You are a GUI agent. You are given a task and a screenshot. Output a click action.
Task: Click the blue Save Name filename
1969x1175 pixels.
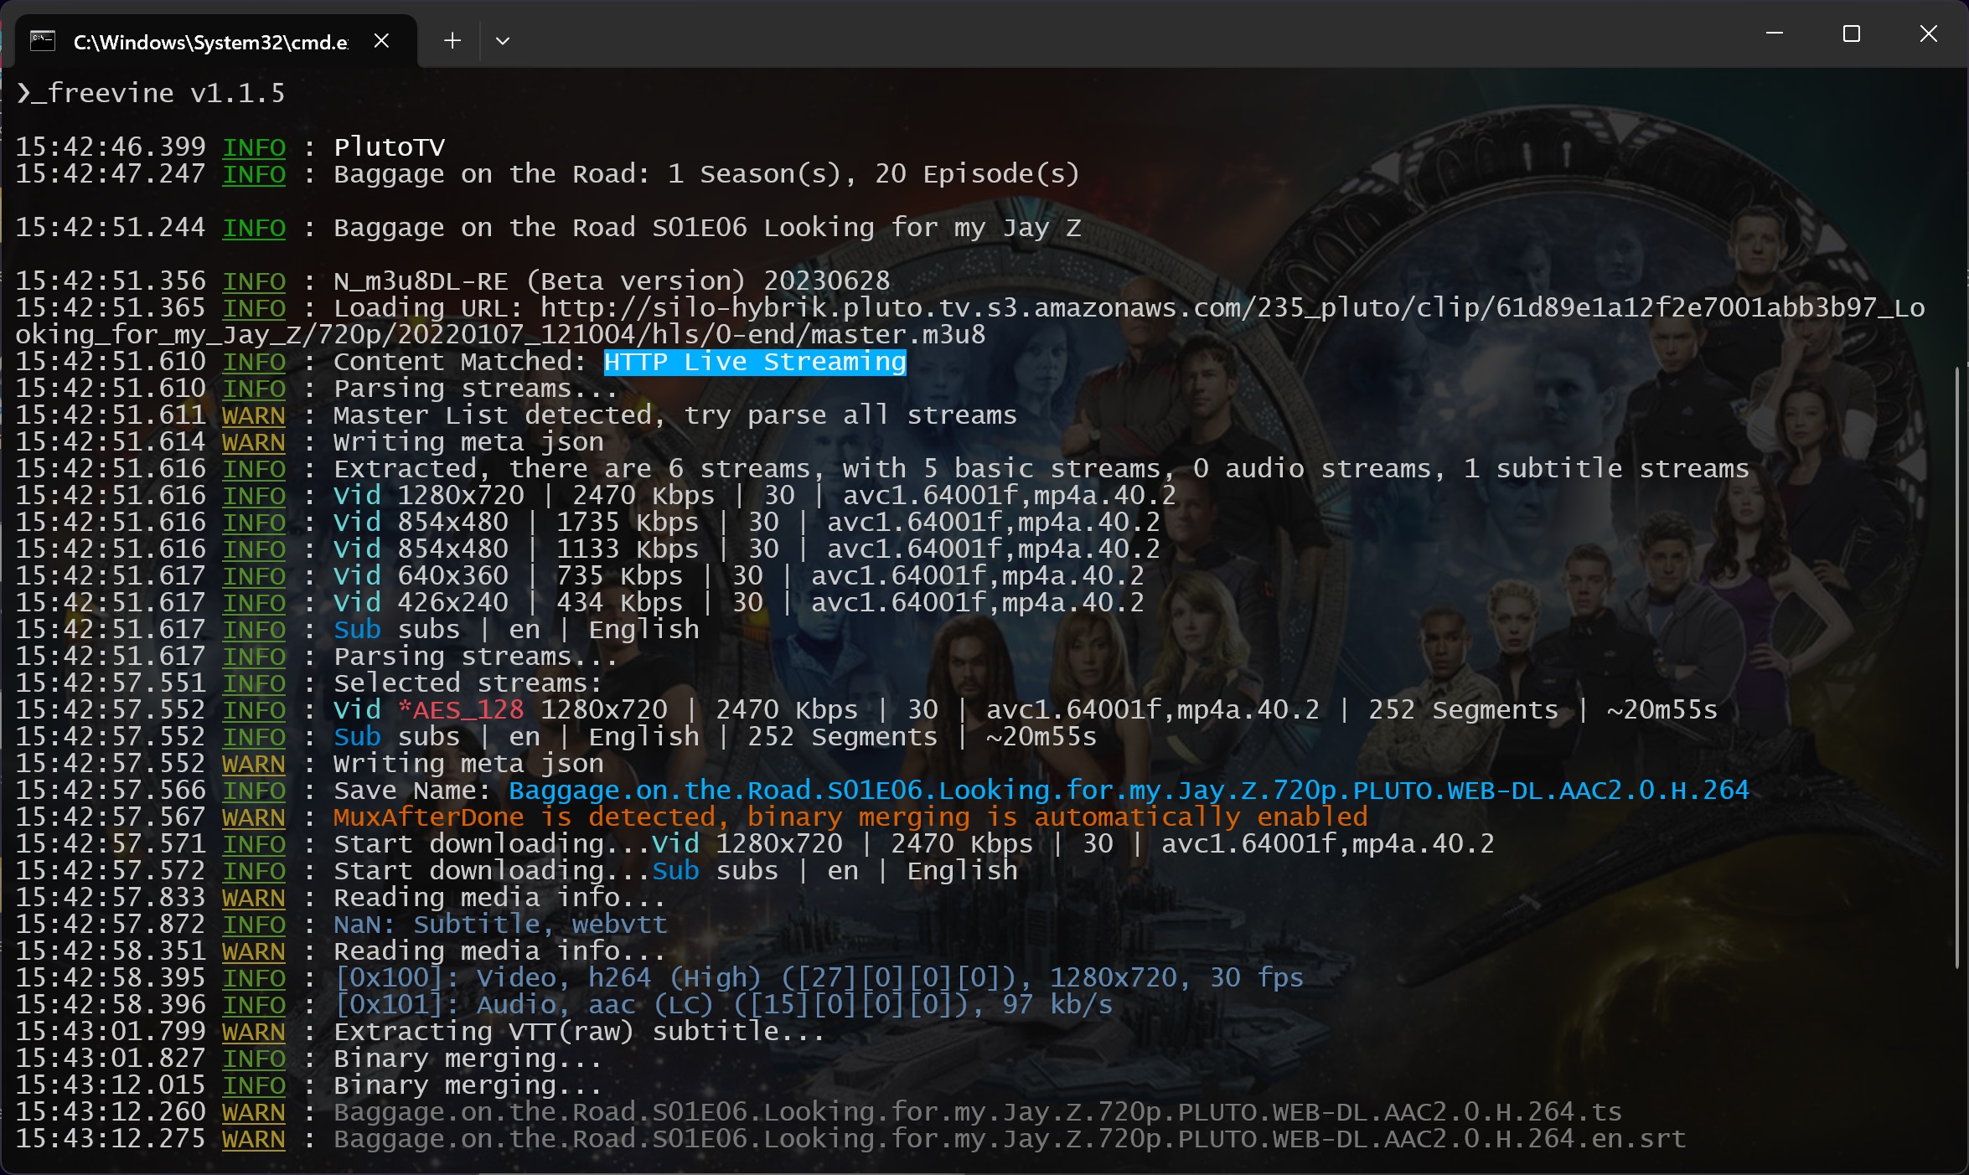(x=1128, y=791)
